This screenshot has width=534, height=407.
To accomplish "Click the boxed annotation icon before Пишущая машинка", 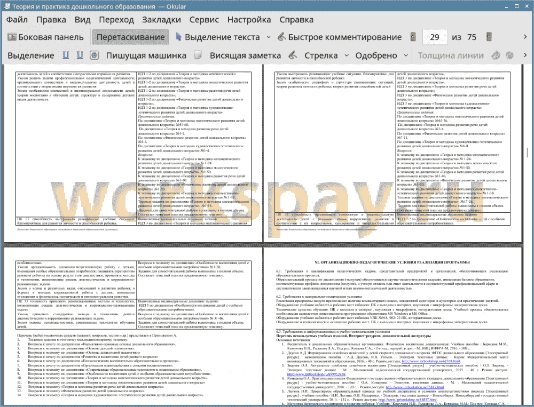I will (x=95, y=55).
